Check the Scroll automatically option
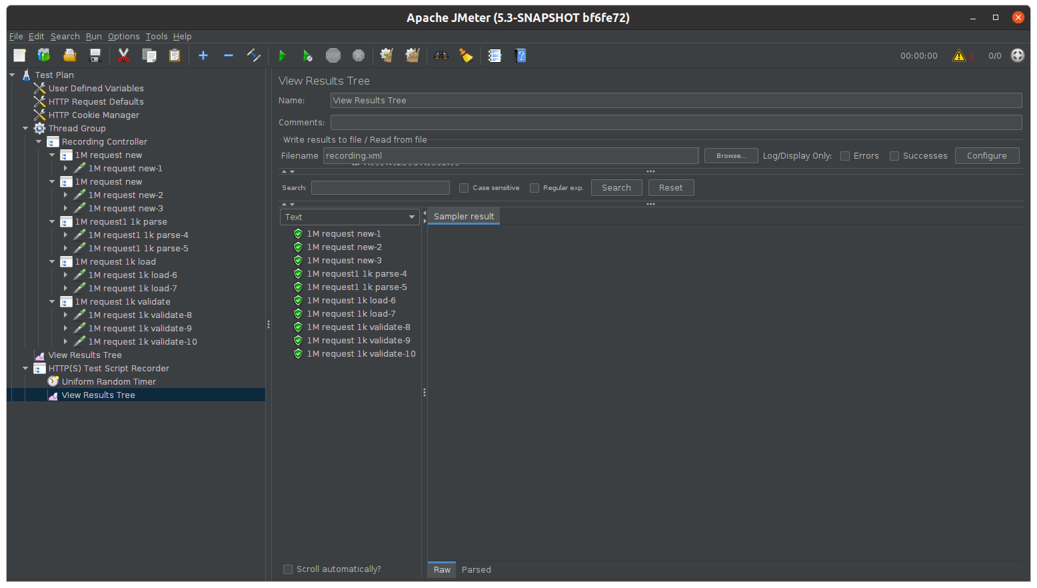1037x588 pixels. 288,569
